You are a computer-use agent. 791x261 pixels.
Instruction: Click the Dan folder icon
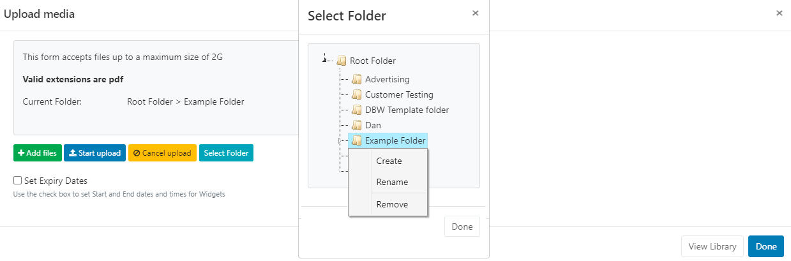357,125
